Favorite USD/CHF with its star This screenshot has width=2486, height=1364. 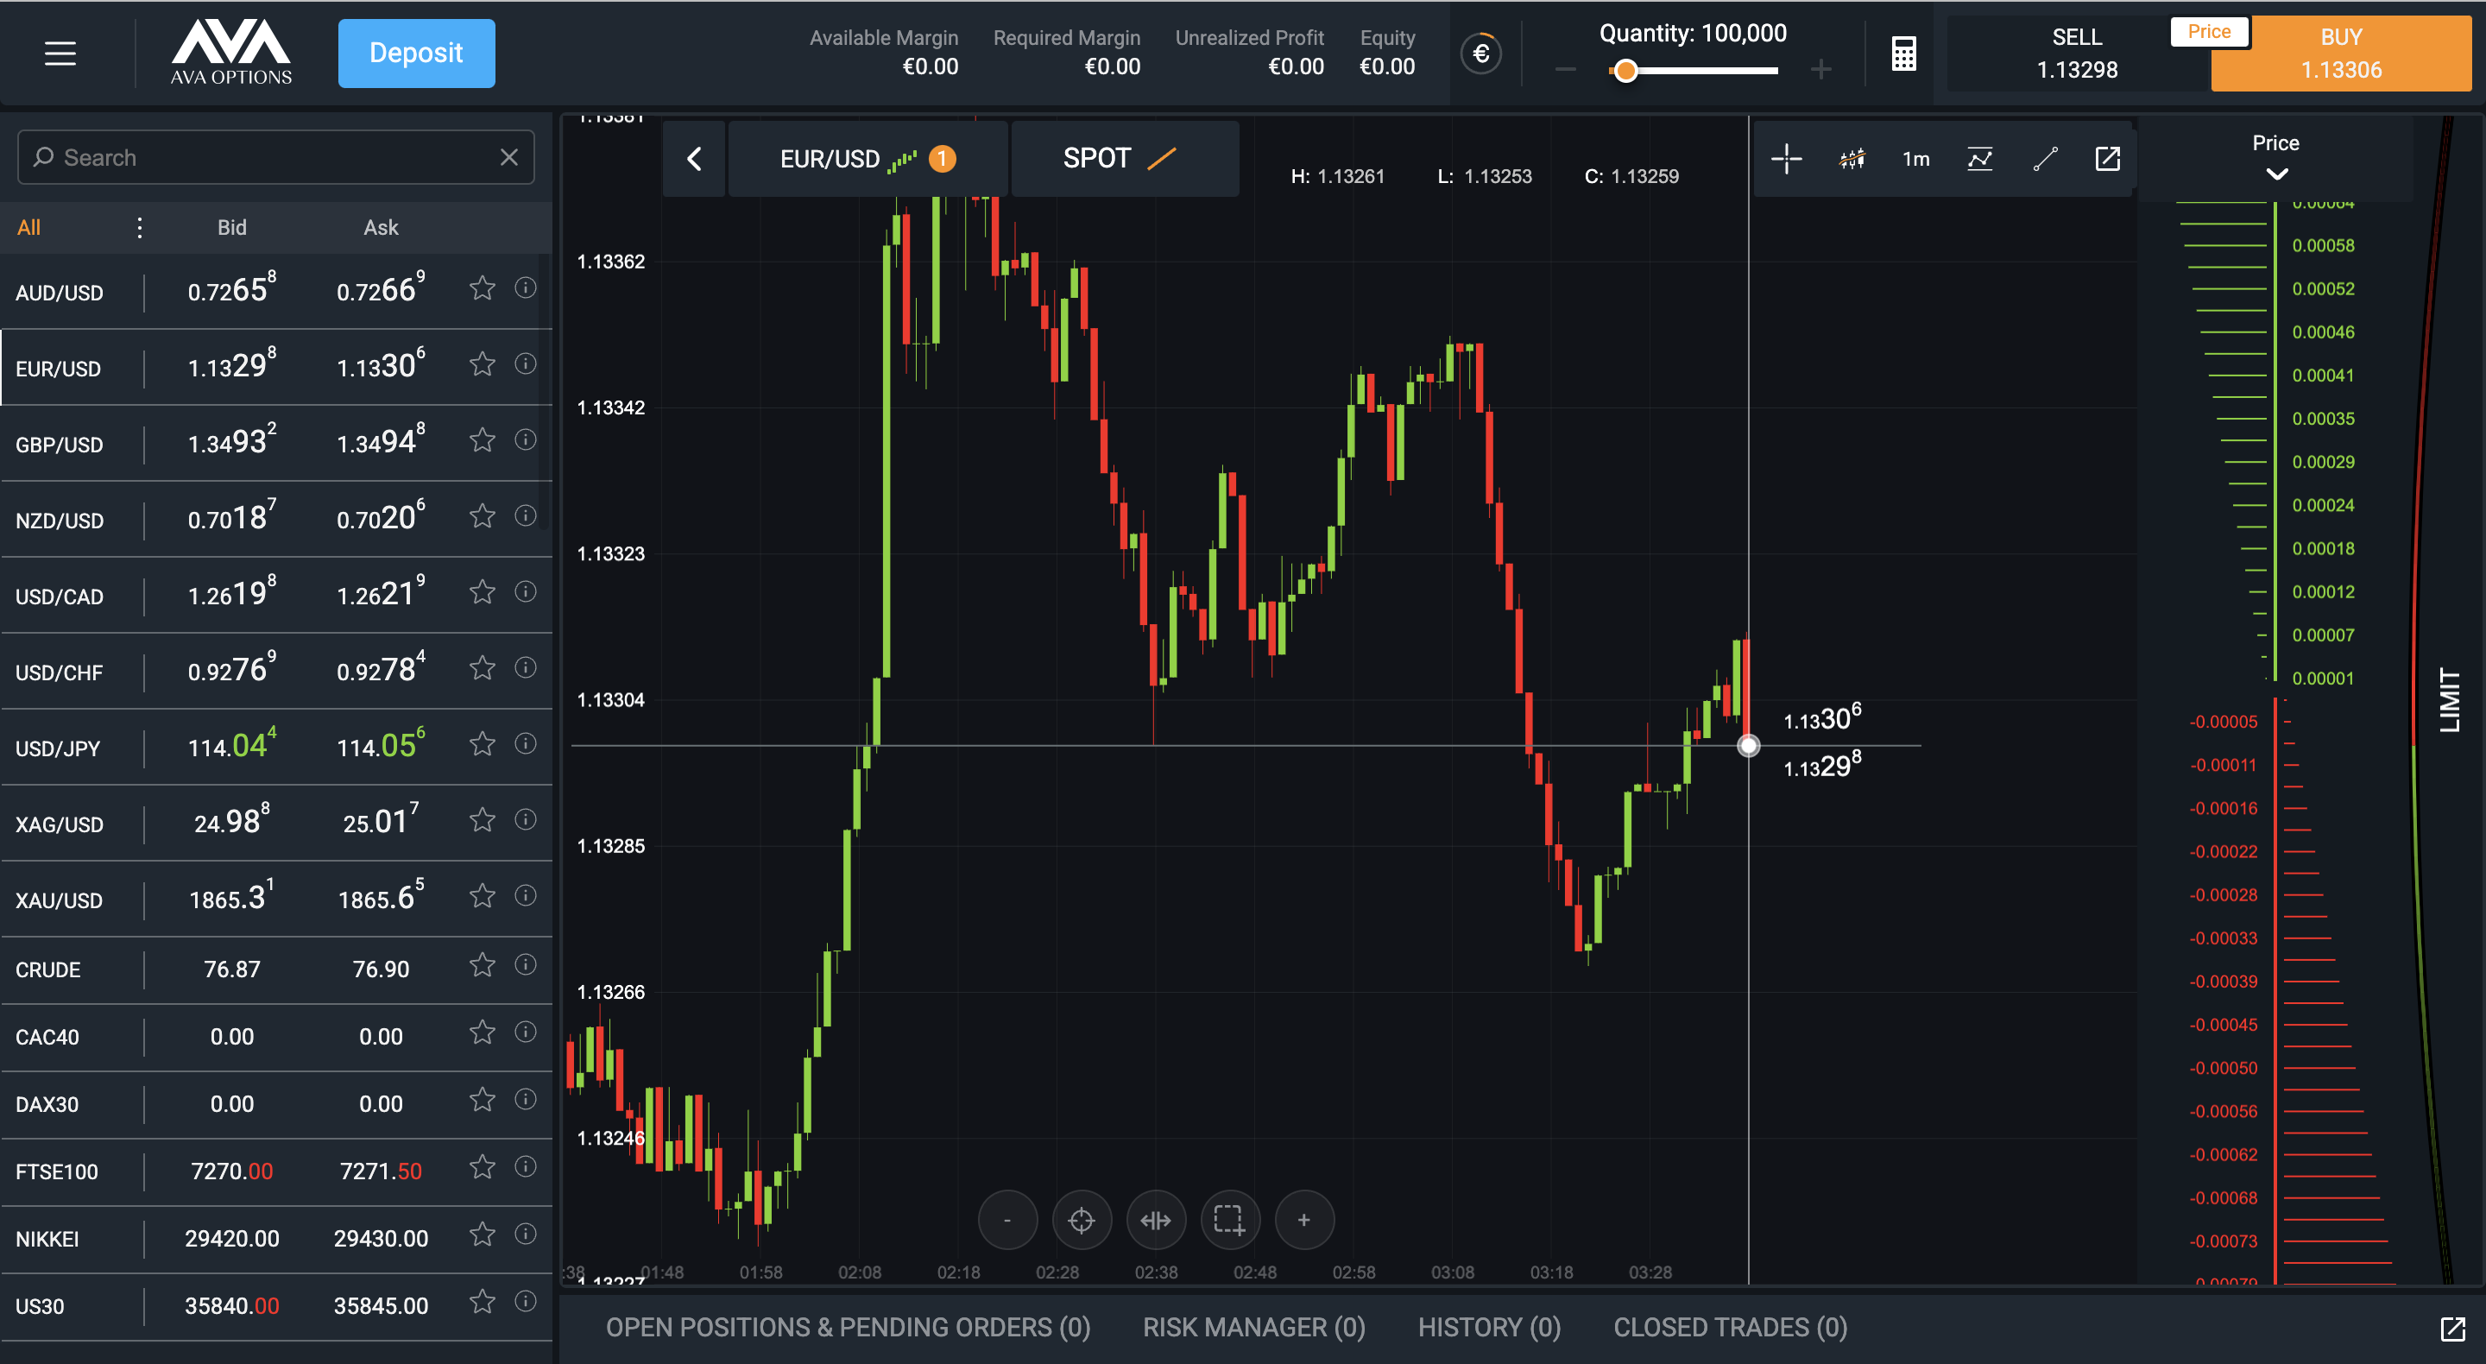click(x=483, y=668)
